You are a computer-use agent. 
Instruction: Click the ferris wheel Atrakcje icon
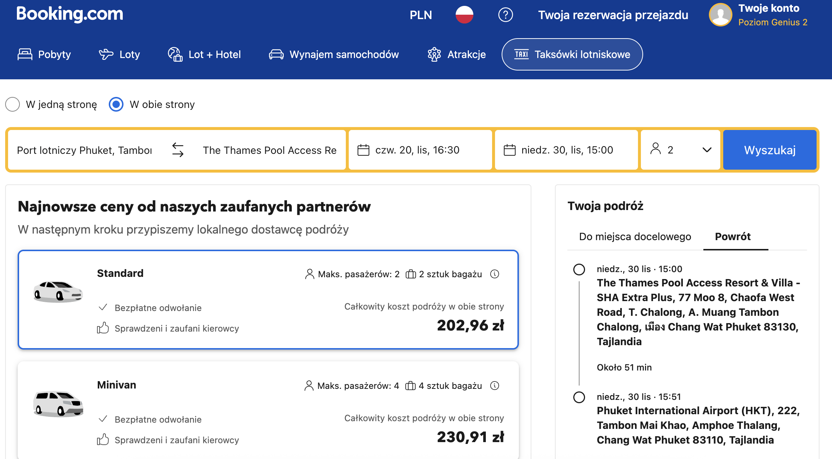tap(434, 54)
